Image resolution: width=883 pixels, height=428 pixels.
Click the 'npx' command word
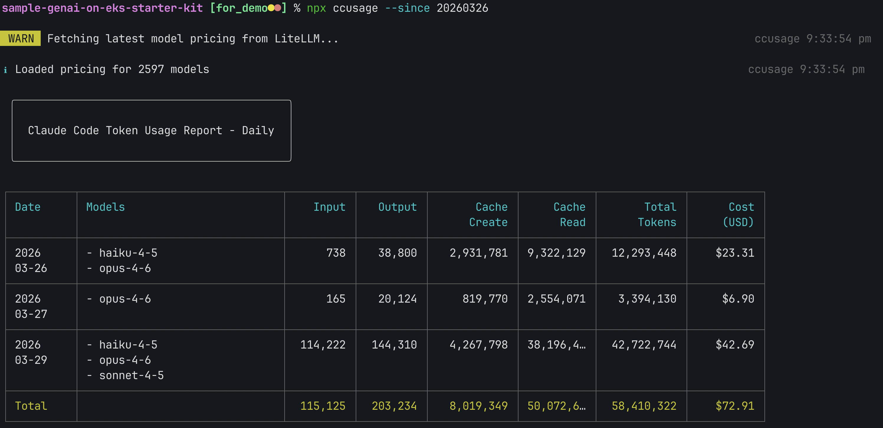coord(316,8)
